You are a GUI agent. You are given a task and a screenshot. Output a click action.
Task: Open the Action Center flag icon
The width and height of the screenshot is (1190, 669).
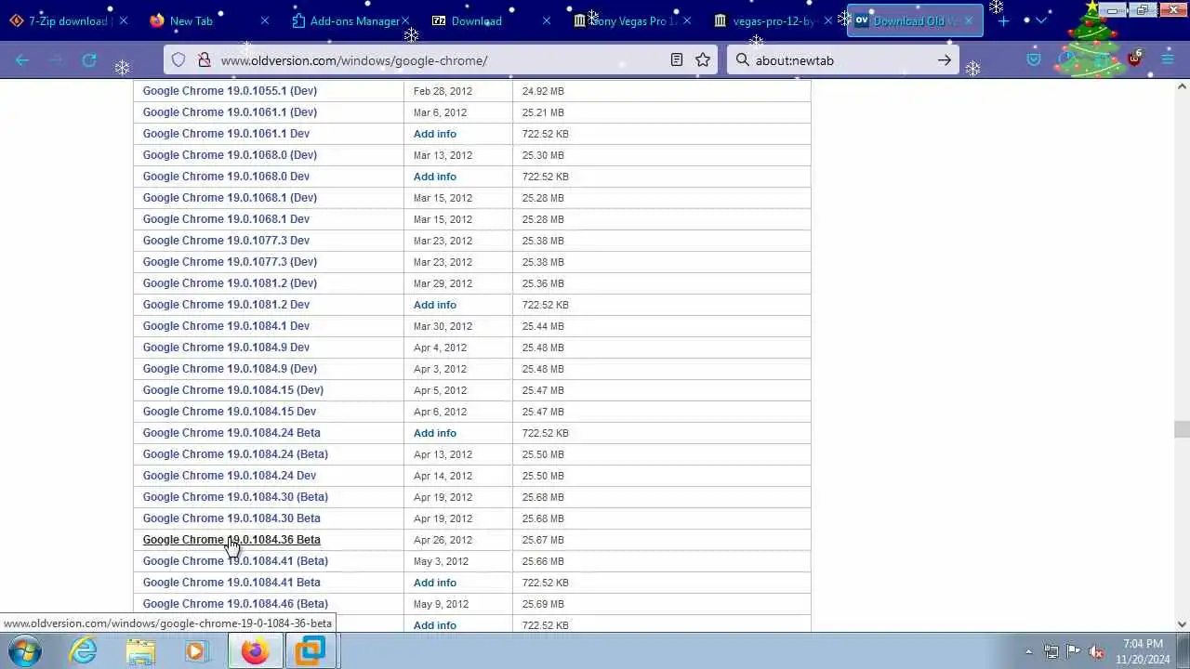pyautogui.click(x=1074, y=651)
